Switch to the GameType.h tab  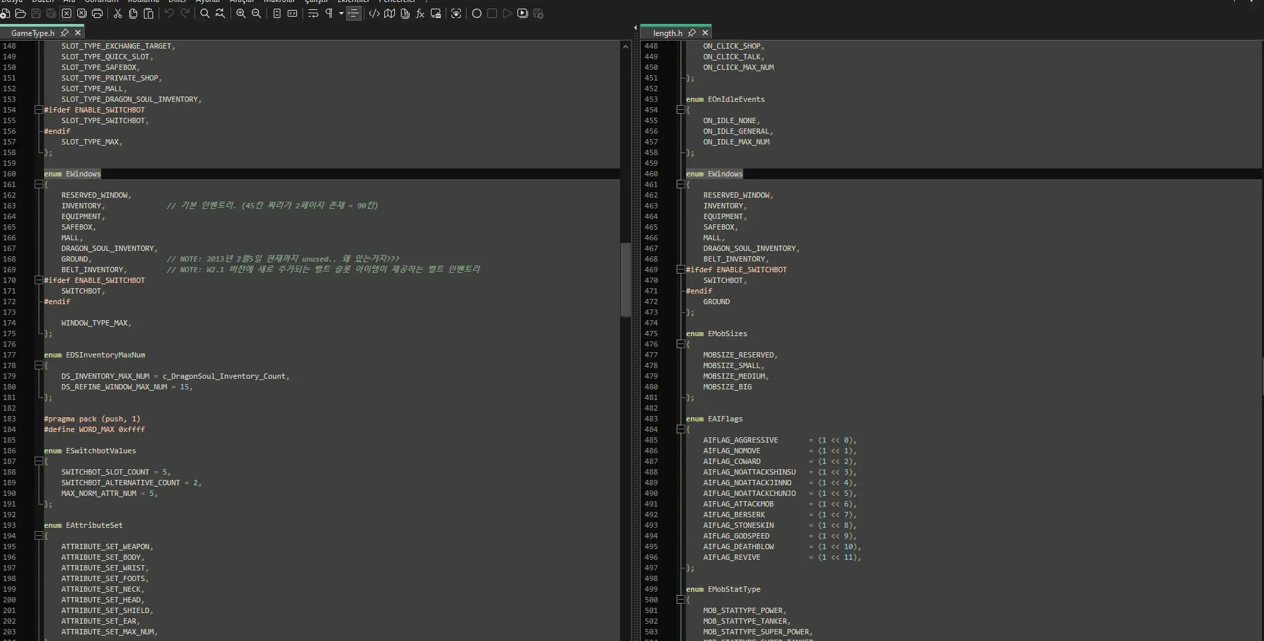[x=33, y=33]
